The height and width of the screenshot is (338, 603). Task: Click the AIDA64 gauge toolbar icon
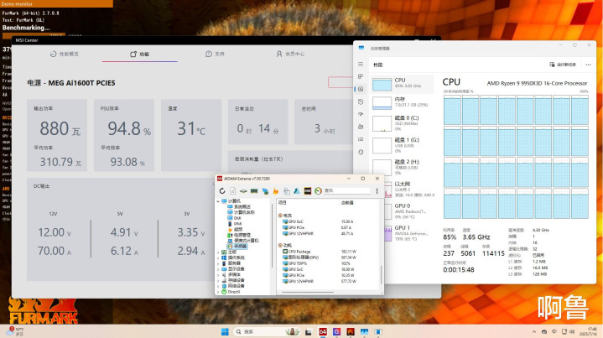318,190
